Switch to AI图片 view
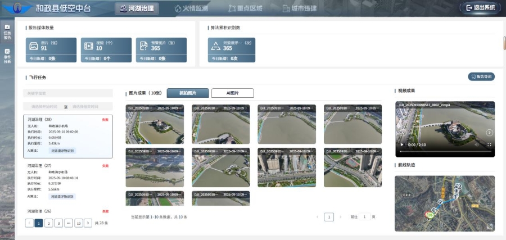 [x=232, y=93]
